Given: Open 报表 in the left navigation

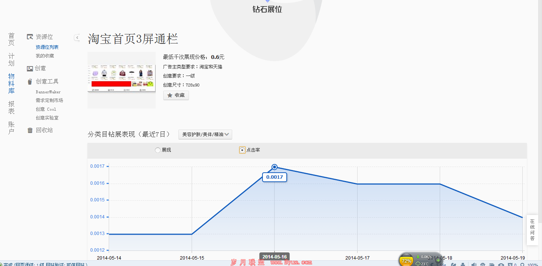Looking at the screenshot, I should click(x=11, y=107).
